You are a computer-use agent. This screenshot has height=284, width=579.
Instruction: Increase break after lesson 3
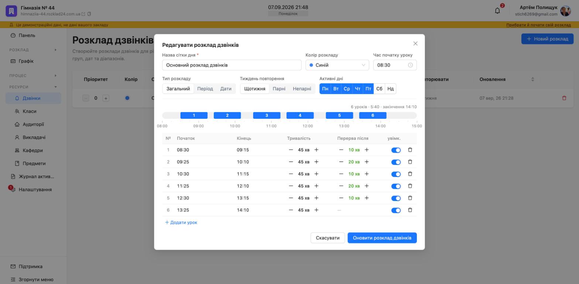(x=367, y=174)
